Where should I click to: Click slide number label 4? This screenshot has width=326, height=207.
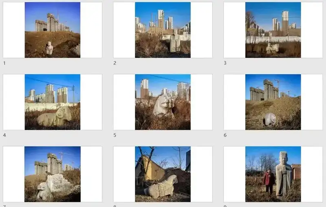coord(4,135)
